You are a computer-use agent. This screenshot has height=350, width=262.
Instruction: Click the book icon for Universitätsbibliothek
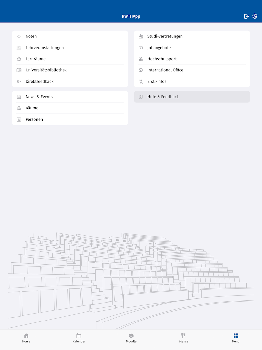(19, 70)
